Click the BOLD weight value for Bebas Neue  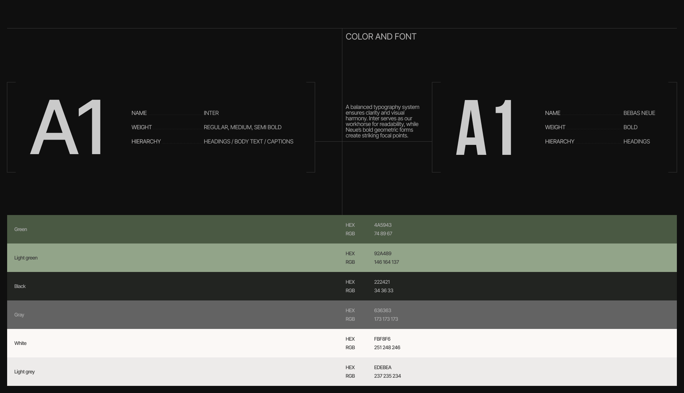(x=630, y=127)
